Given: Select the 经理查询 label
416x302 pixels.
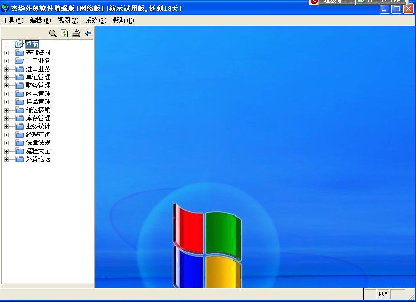Looking at the screenshot, I should tap(38, 135).
